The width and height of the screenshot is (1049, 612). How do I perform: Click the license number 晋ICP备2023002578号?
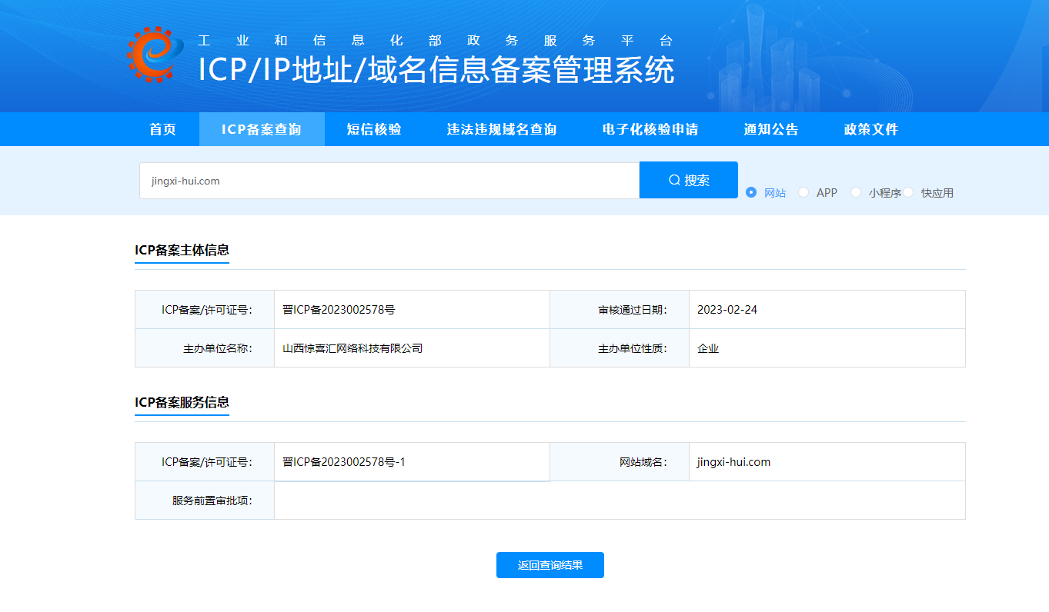pos(339,310)
